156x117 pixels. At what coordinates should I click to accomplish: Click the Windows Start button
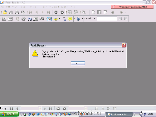(x=9, y=114)
